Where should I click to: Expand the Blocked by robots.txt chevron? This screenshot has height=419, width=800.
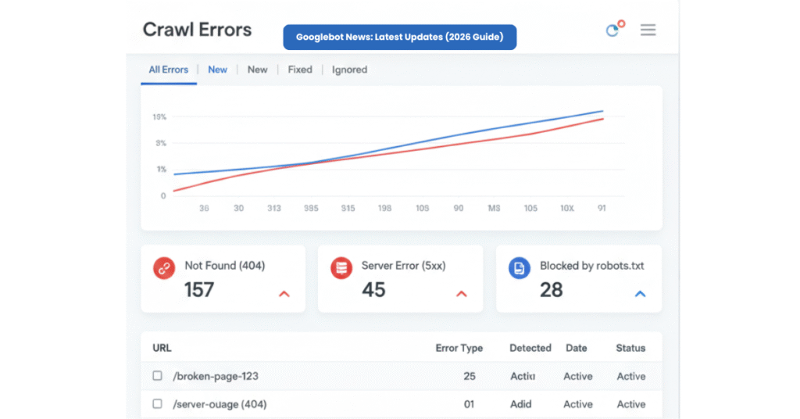(640, 294)
